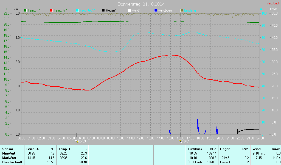Click the pressure average '1028.3'
This screenshot has width=281, height=165.
[x=212, y=162]
